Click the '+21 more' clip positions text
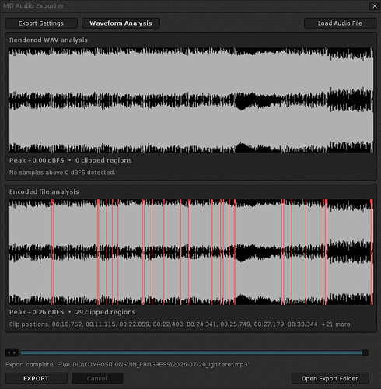Image resolution: width=381 pixels, height=389 pixels. [336, 324]
